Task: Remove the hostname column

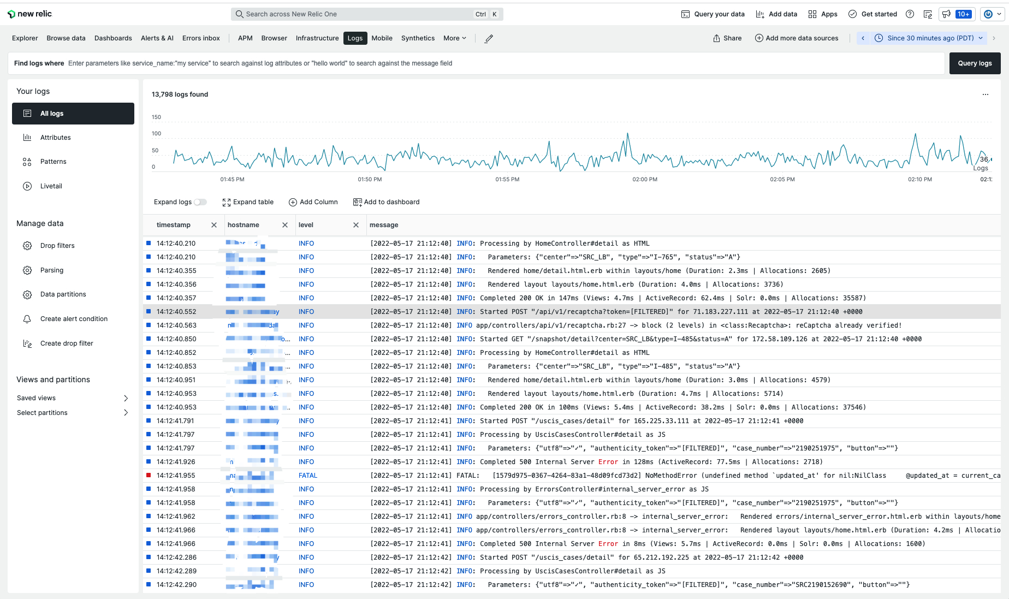Action: point(285,225)
